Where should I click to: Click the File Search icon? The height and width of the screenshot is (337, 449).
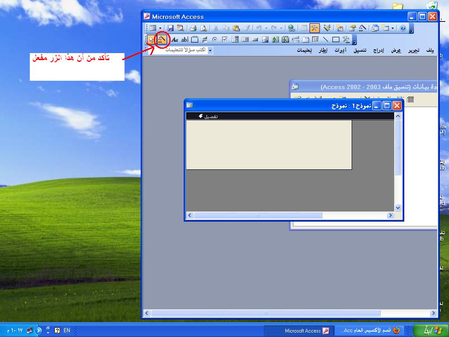coord(180,28)
